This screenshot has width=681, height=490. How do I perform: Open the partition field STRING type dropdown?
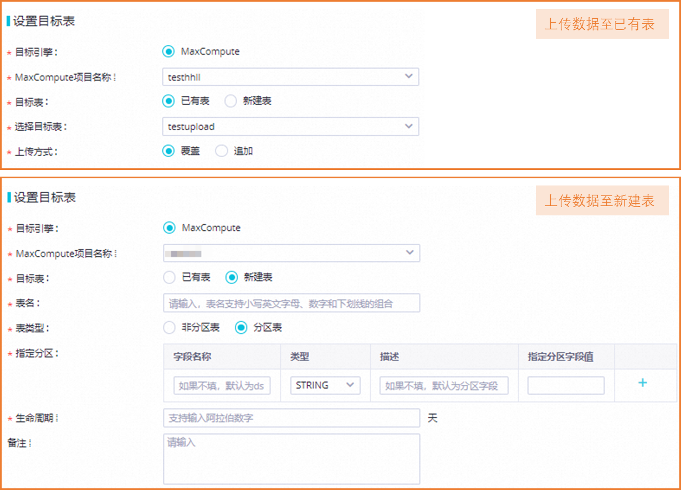(x=324, y=385)
